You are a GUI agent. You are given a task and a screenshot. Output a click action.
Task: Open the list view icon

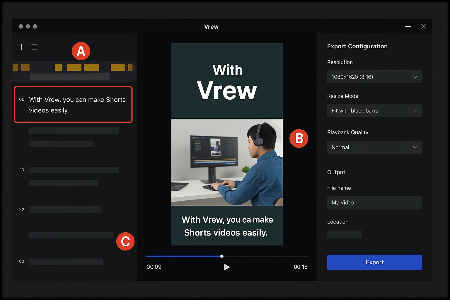point(34,47)
